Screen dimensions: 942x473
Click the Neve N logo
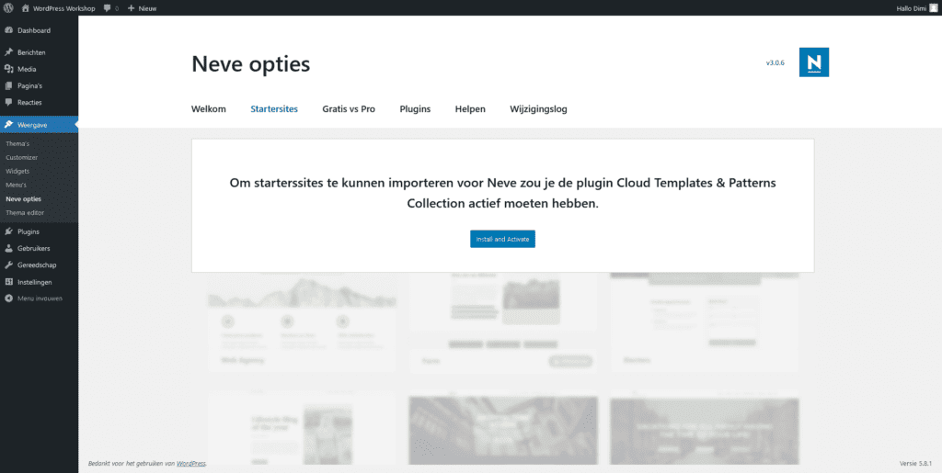click(813, 62)
